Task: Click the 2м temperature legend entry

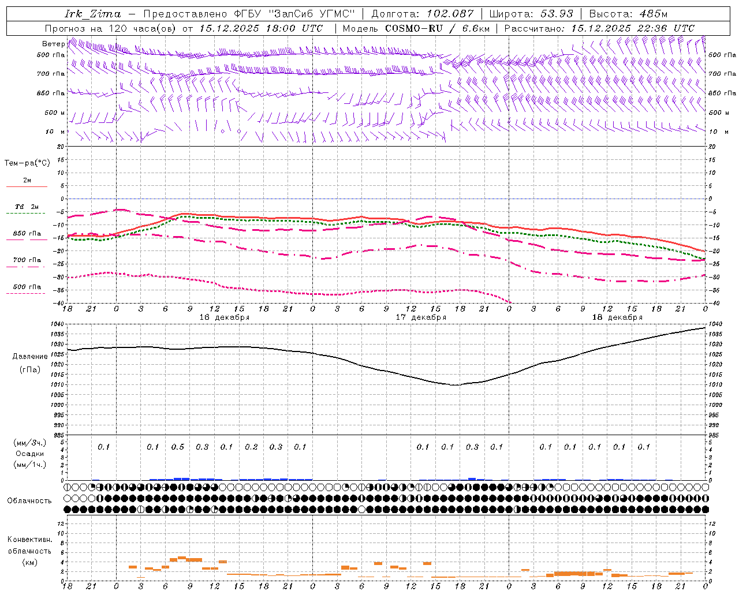Action: [x=27, y=180]
